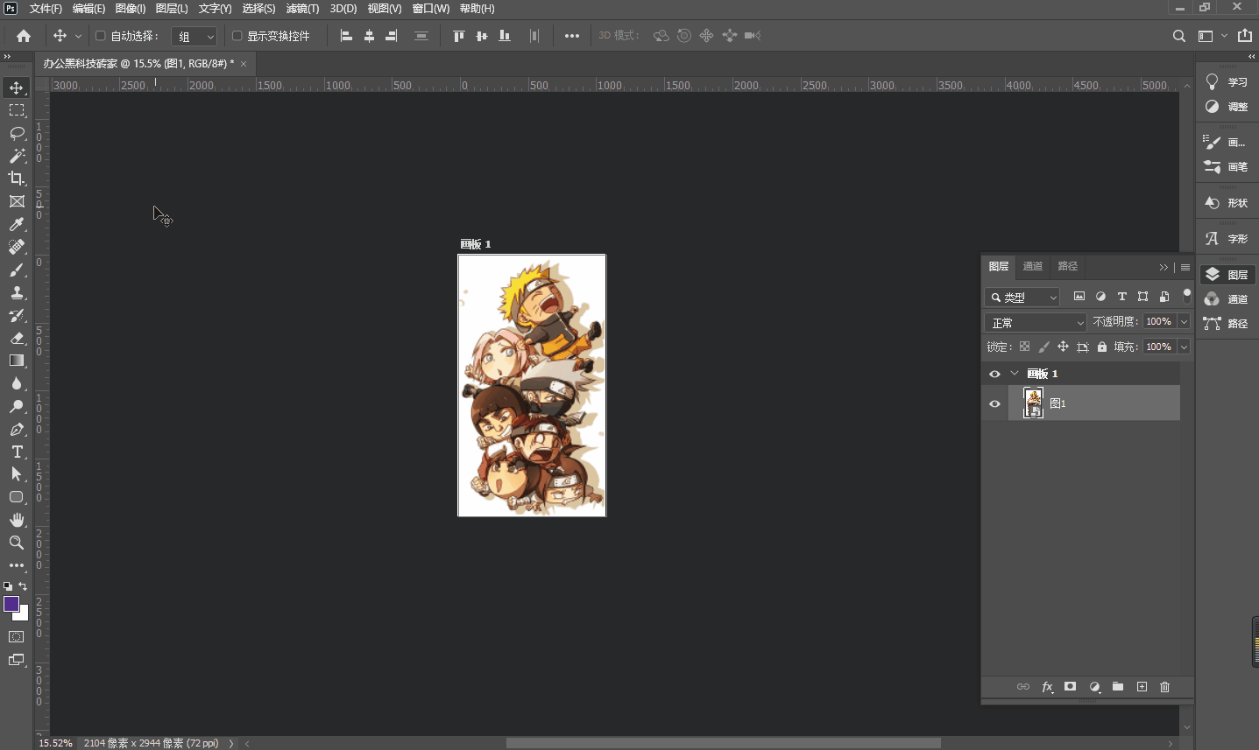Collapse the 画板 1 artboard group
The height and width of the screenshot is (750, 1259).
pyautogui.click(x=1015, y=374)
